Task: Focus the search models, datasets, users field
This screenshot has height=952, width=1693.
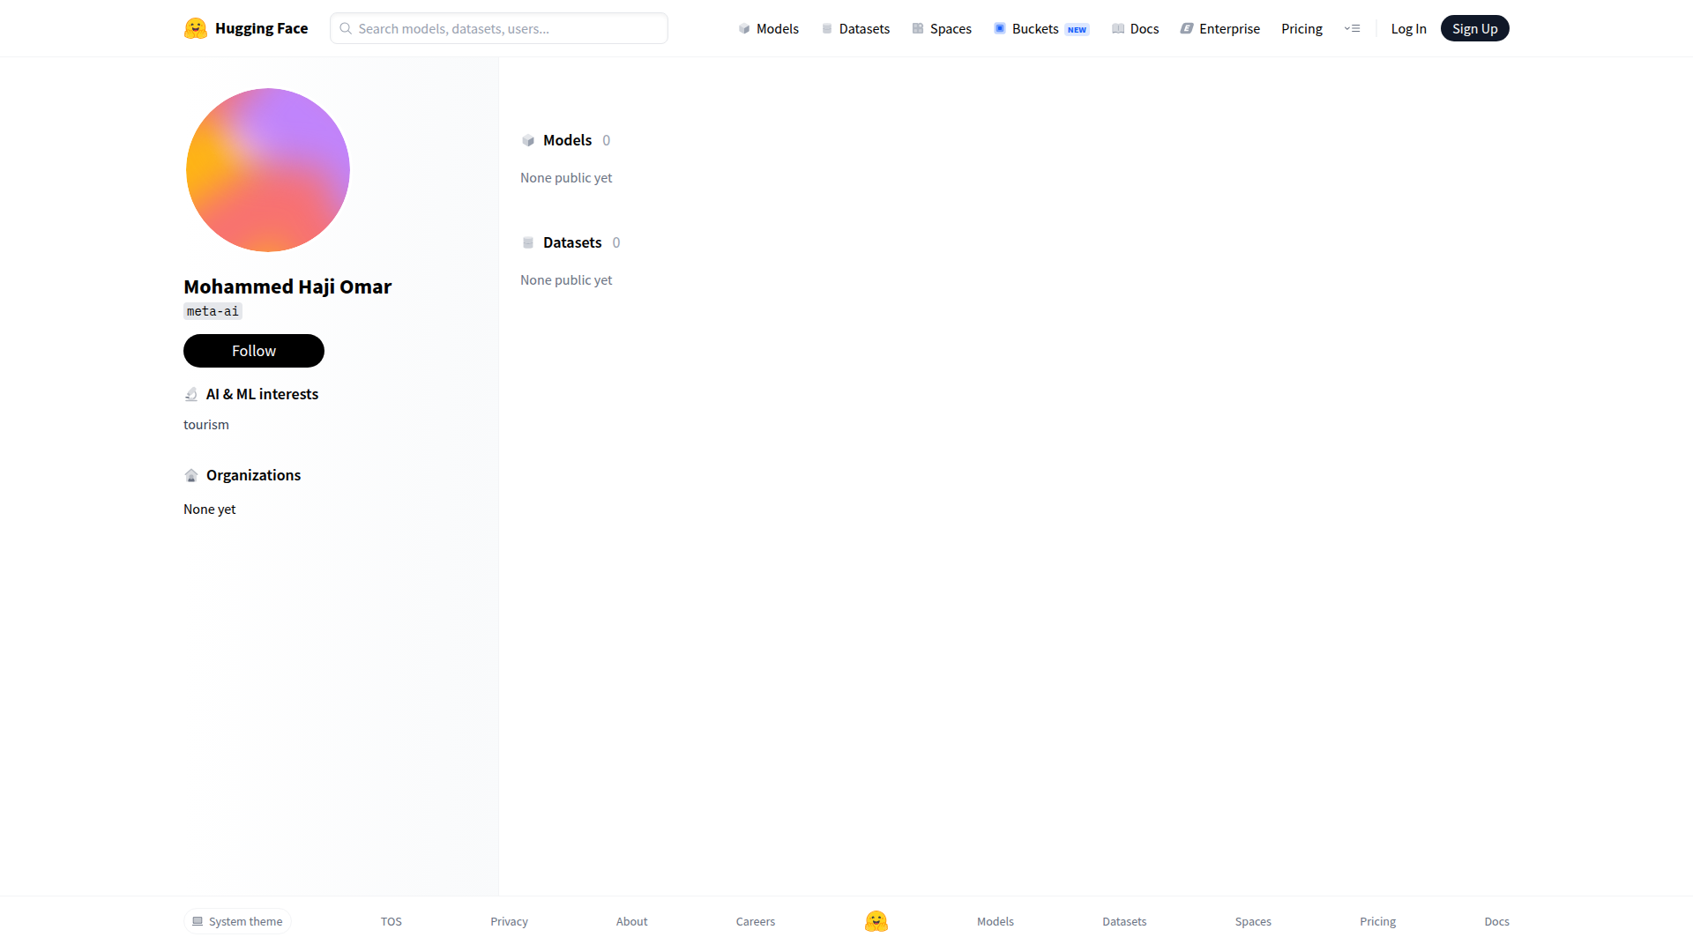Action: 499,28
